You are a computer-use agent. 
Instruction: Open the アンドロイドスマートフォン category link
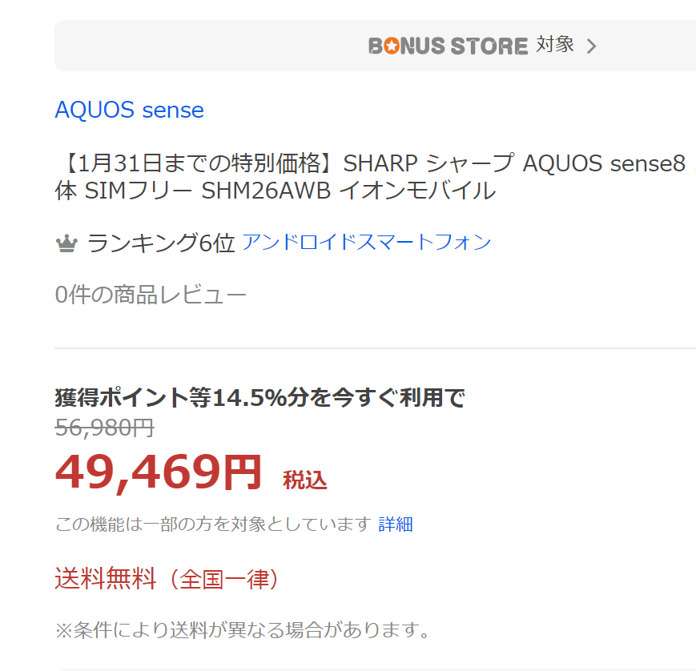click(x=366, y=242)
